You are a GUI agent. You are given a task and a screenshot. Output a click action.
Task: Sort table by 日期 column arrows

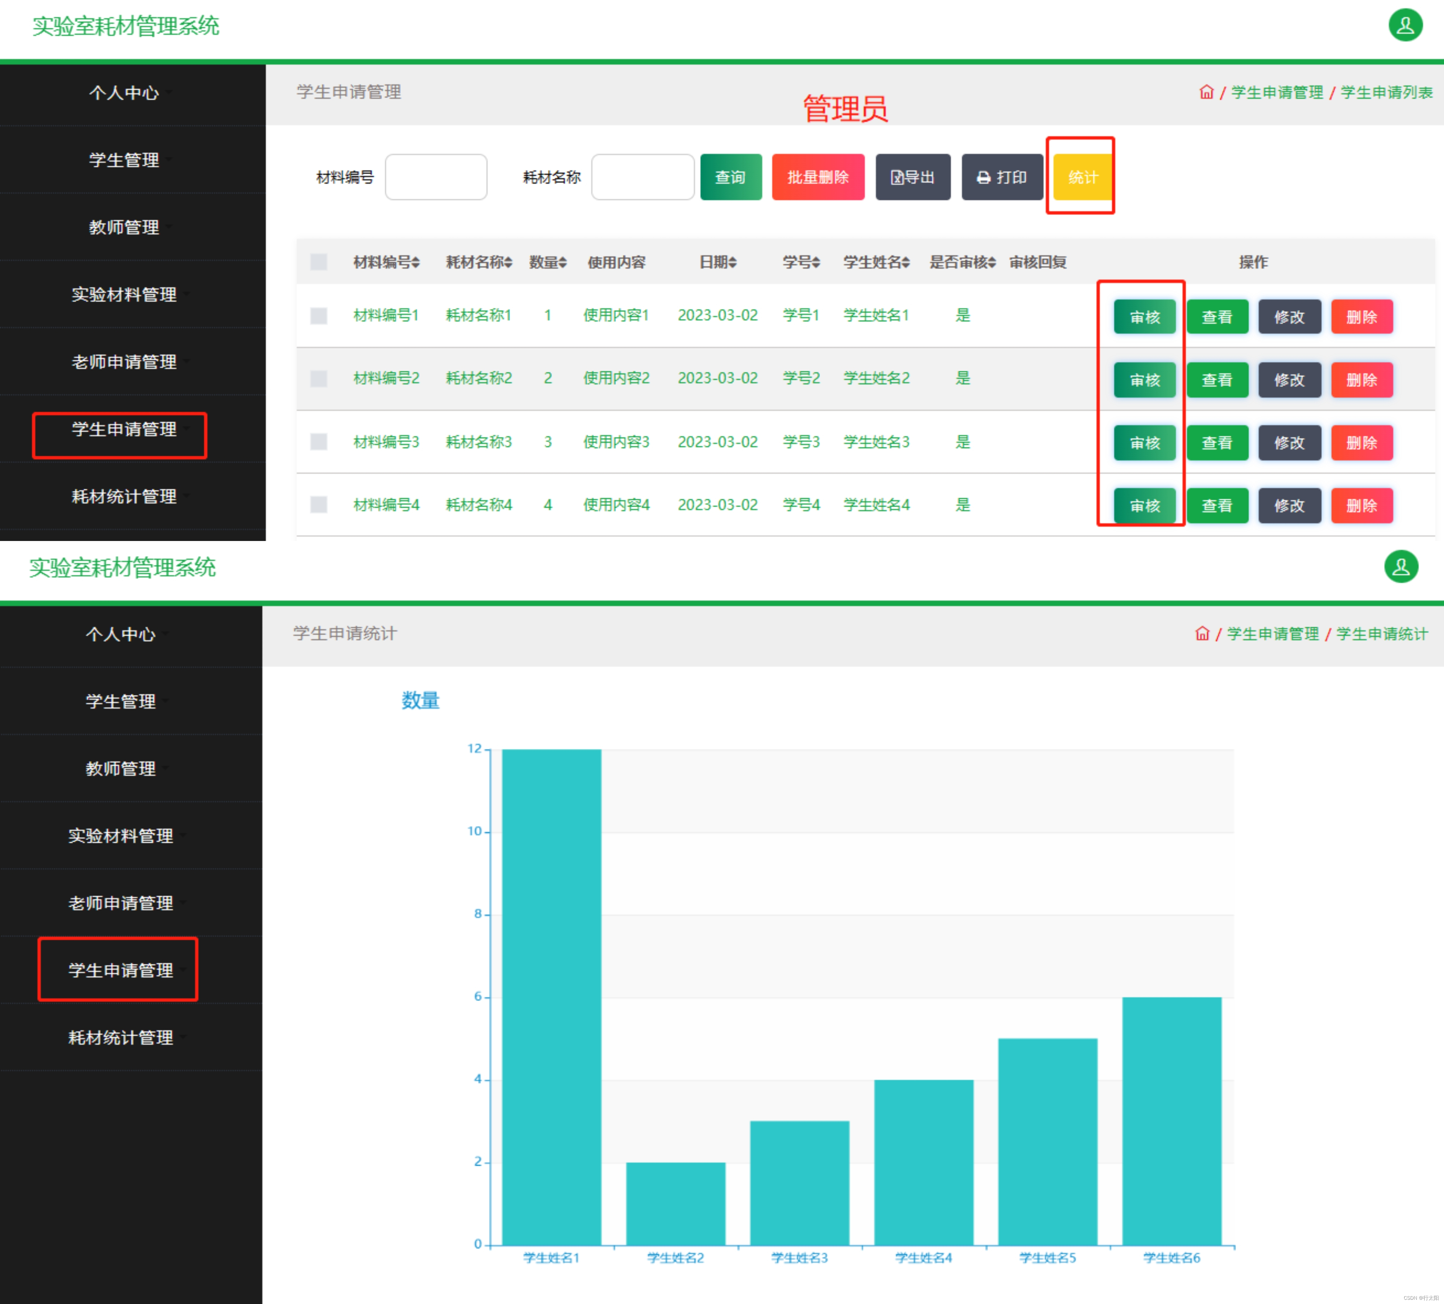point(733,263)
